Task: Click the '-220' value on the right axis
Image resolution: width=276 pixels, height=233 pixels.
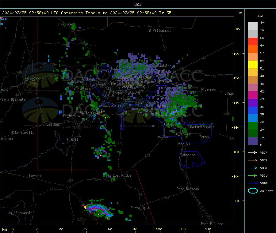Action: click(x=236, y=201)
